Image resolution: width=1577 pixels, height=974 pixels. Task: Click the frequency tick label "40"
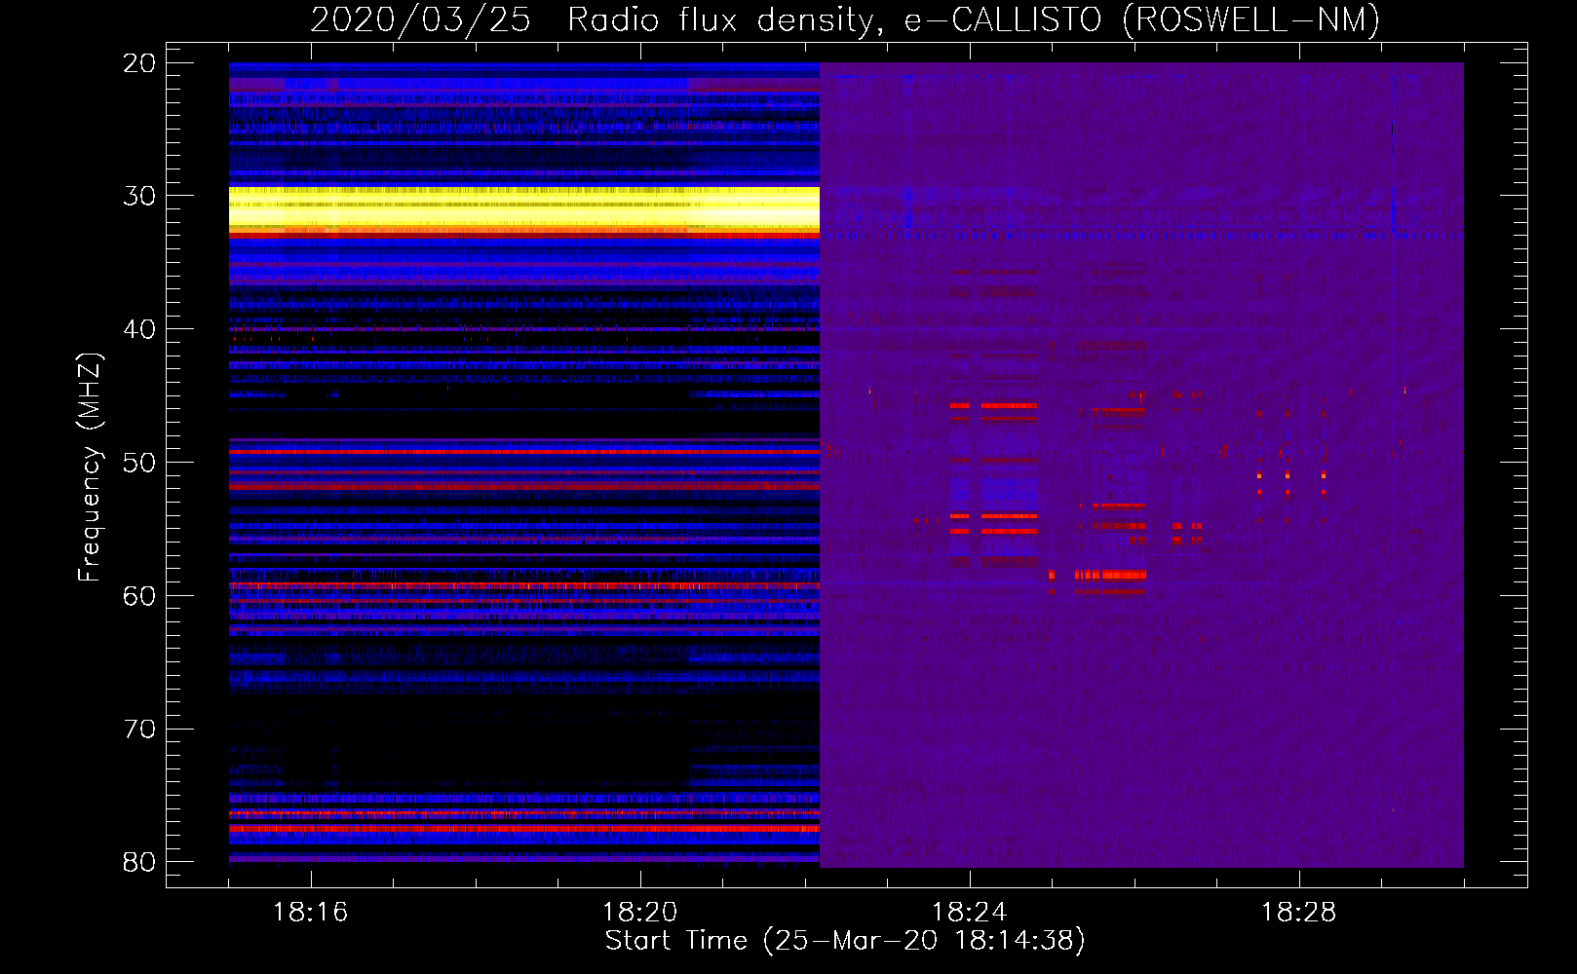click(x=139, y=329)
